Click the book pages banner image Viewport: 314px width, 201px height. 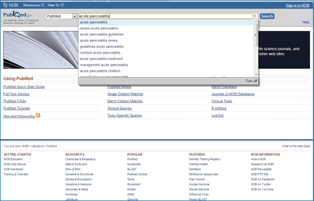(x=41, y=49)
